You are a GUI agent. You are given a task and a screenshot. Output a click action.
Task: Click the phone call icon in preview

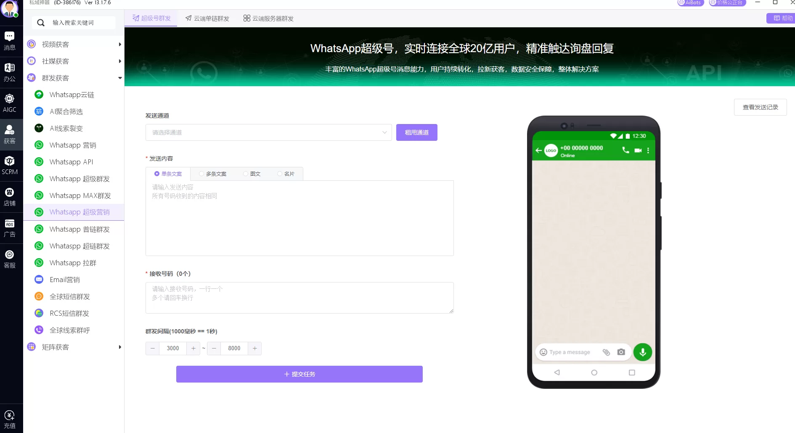[626, 150]
